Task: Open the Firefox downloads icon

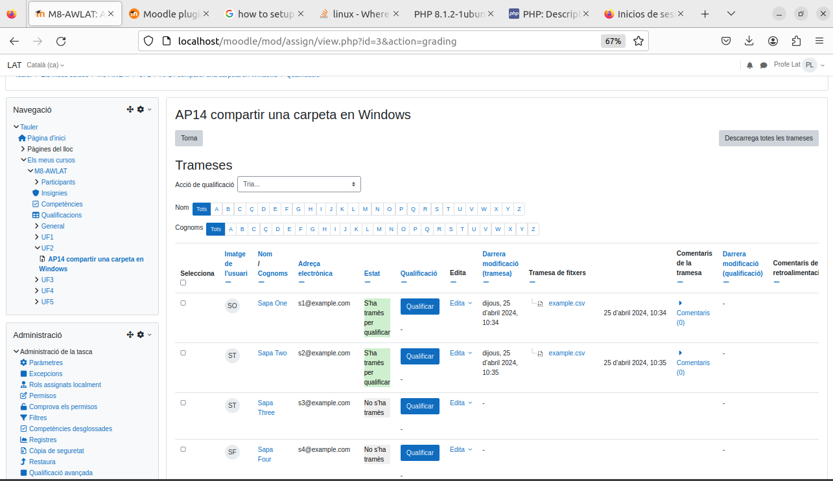Action: pyautogui.click(x=749, y=41)
